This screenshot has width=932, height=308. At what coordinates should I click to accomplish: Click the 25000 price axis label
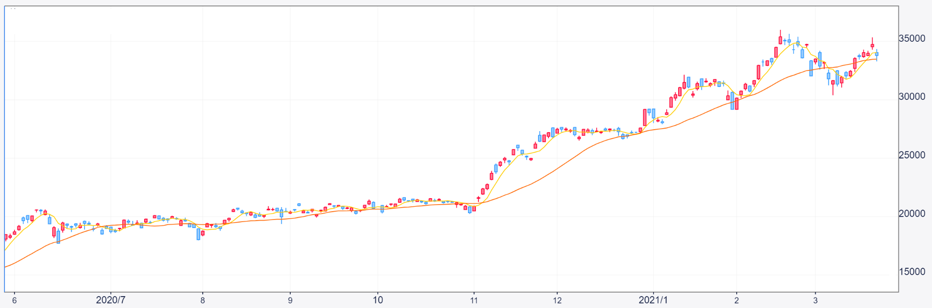coord(912,155)
